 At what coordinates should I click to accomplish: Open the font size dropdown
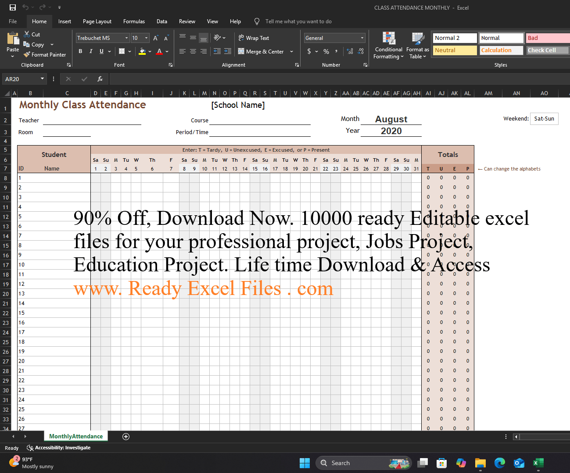[x=146, y=38]
